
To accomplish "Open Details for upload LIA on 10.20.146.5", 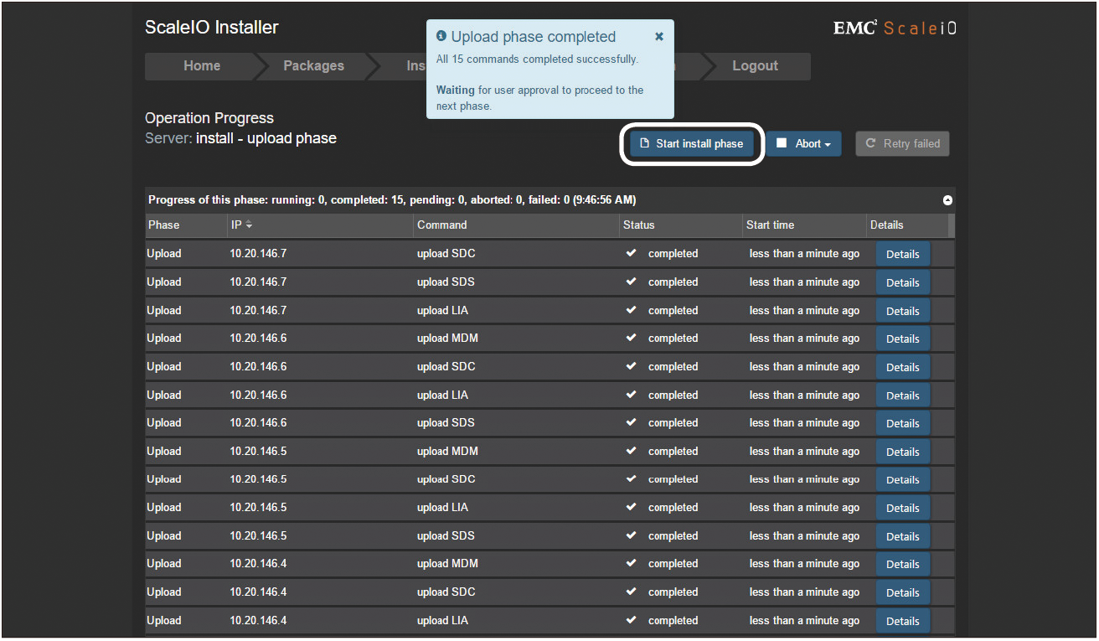I will (x=903, y=508).
